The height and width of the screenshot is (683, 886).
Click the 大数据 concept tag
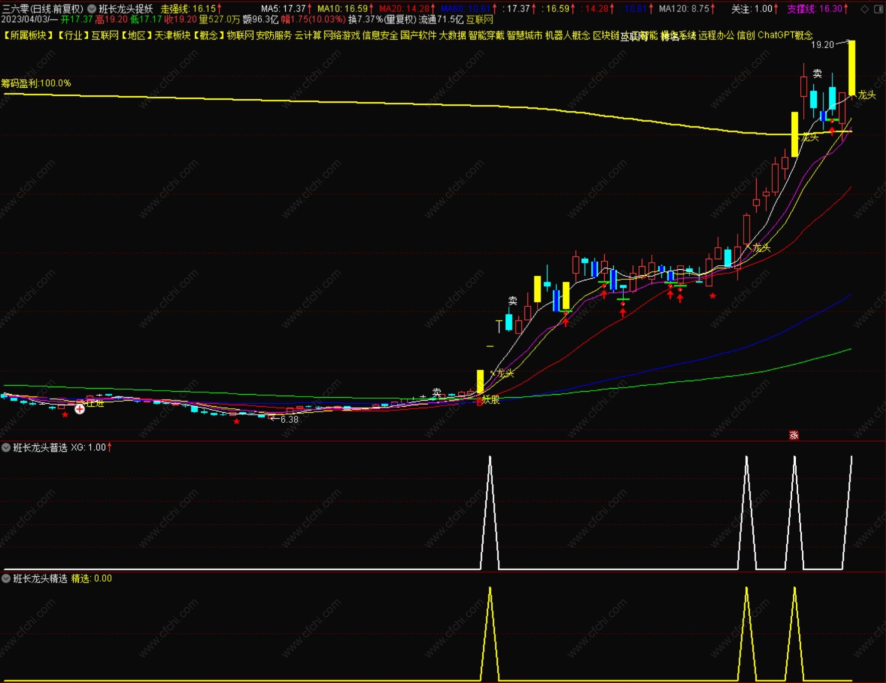click(453, 35)
